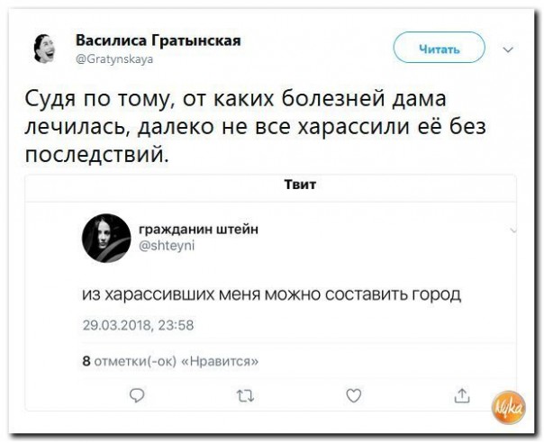Click the @Gratynskaya handle
The height and width of the screenshot is (443, 544).
(114, 59)
